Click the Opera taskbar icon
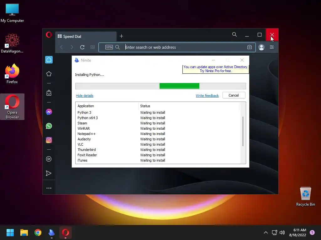Screen dimensions: 321x240 (66, 232)
